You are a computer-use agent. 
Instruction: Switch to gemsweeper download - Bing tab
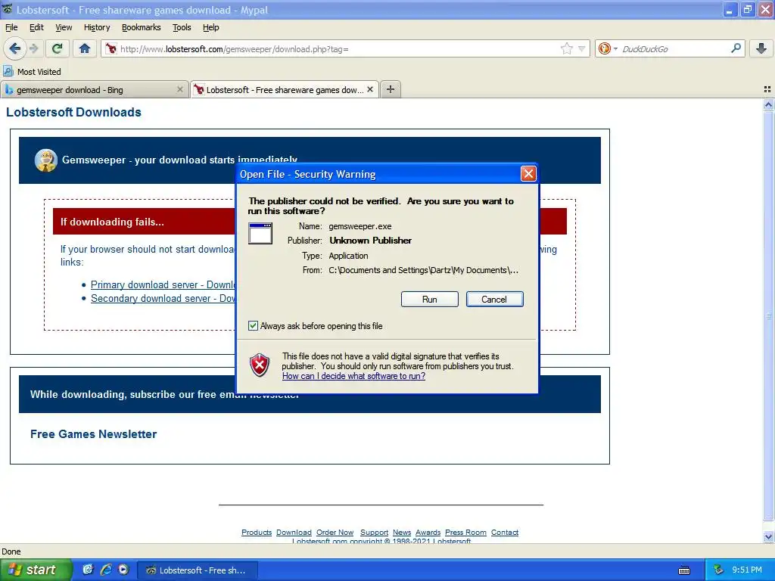coord(94,89)
